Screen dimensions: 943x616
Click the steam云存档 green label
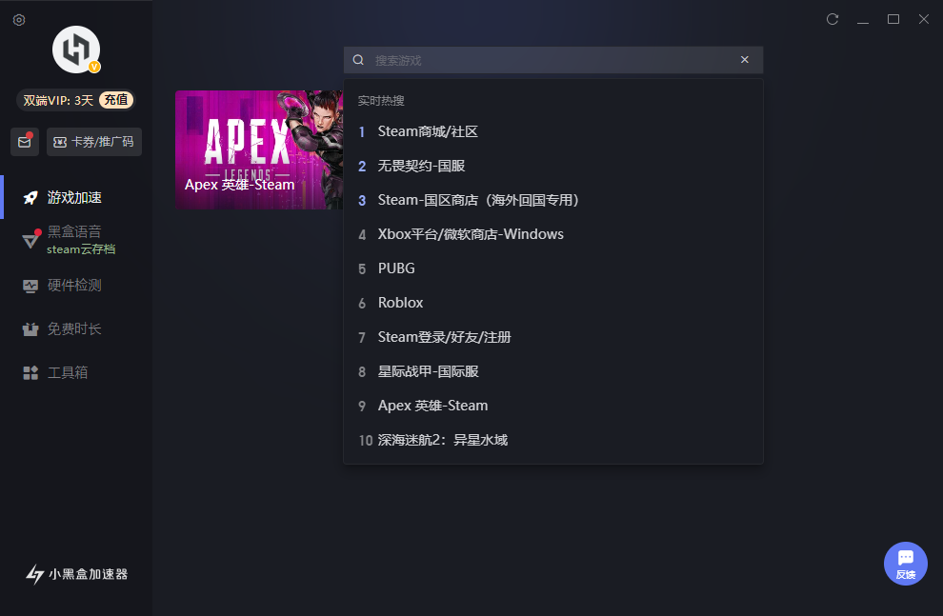(x=81, y=248)
